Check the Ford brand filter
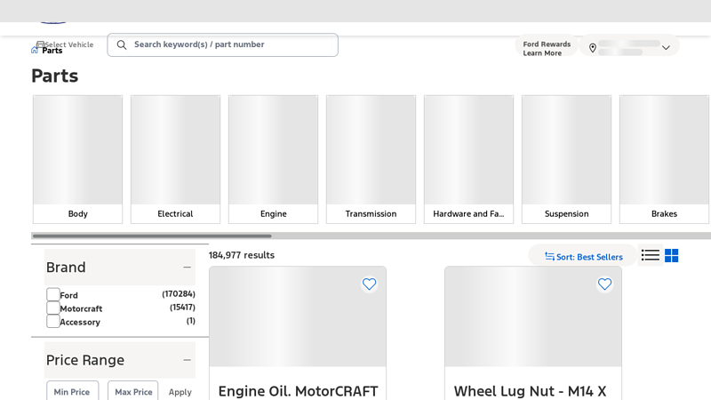The height and width of the screenshot is (400, 711). point(53,294)
